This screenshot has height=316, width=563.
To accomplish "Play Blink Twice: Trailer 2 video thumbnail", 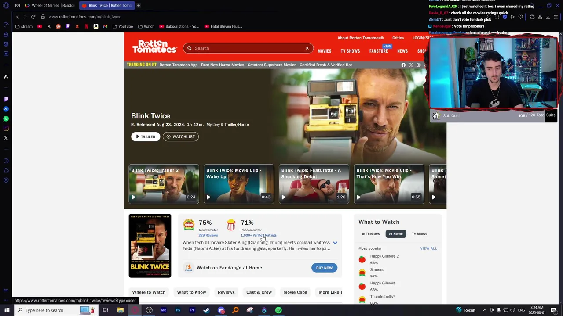I will click(x=164, y=184).
